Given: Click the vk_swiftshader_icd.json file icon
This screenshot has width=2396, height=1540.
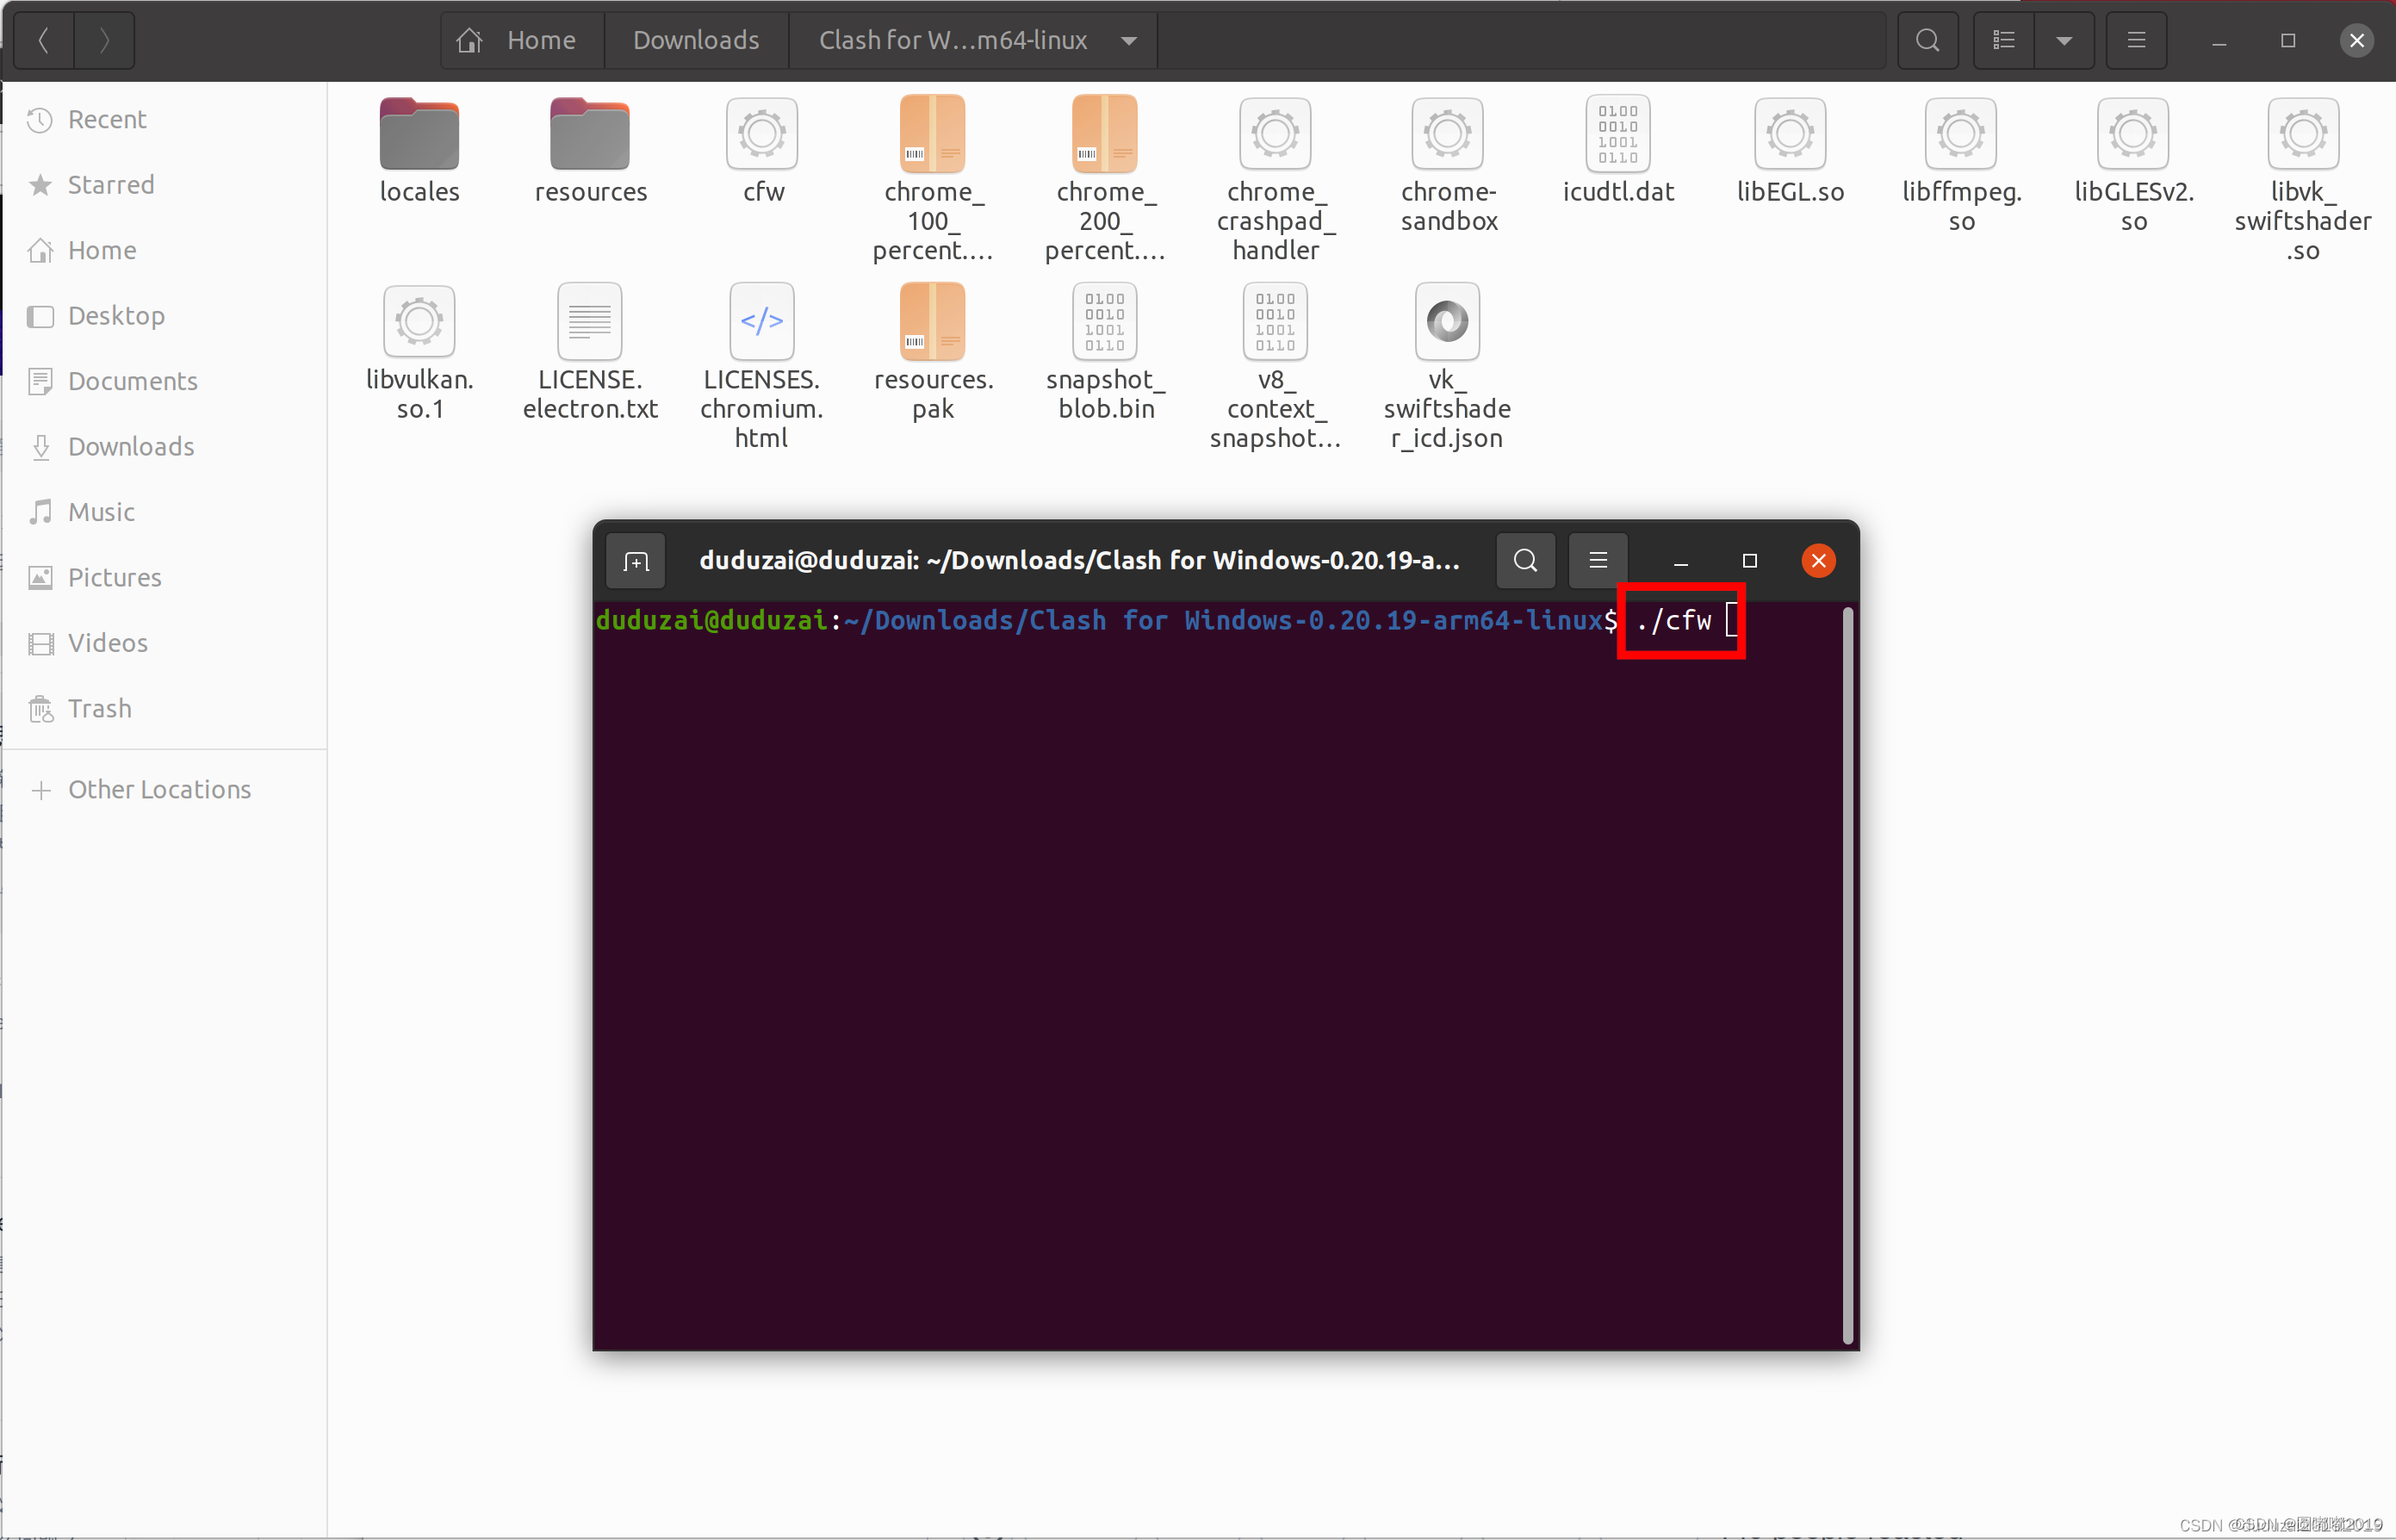Looking at the screenshot, I should pos(1446,322).
